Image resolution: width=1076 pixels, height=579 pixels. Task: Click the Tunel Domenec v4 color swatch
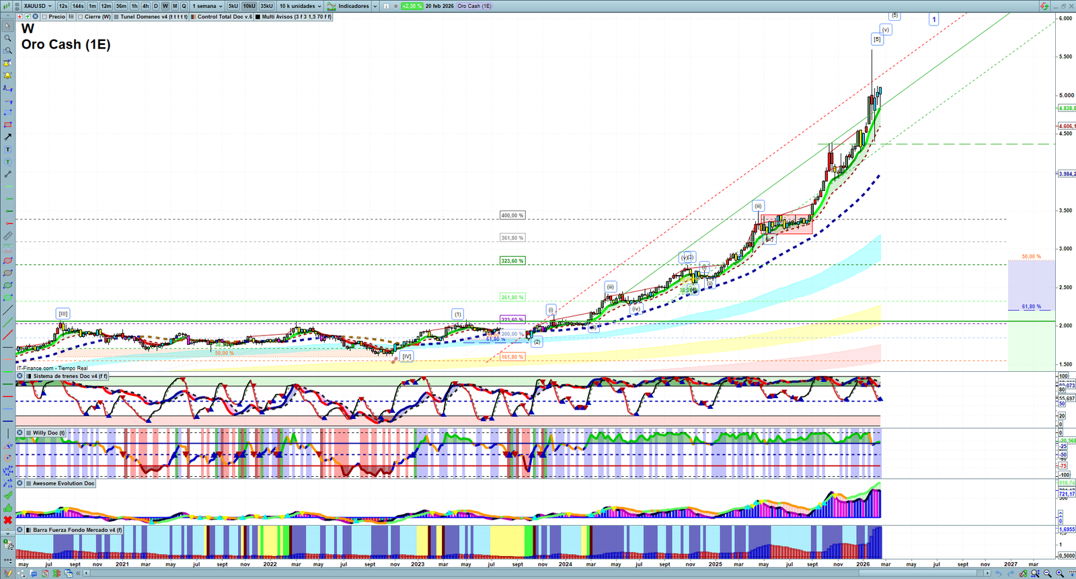[x=116, y=17]
